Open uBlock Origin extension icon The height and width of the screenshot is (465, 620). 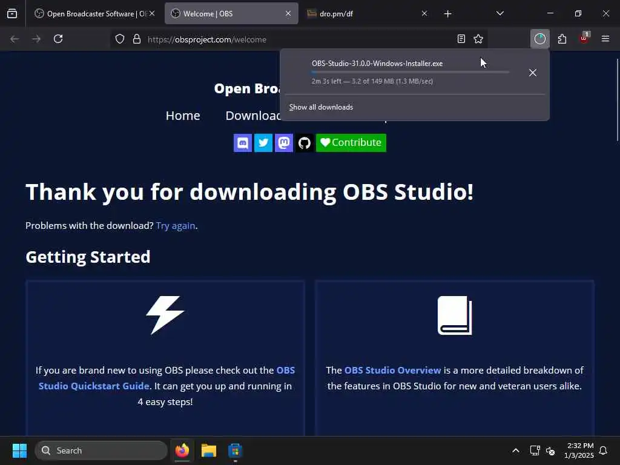click(x=584, y=38)
